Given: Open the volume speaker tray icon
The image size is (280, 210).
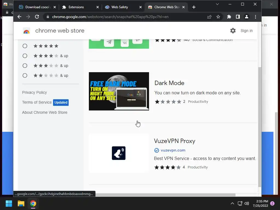Looking at the screenshot, I should tap(247, 203).
